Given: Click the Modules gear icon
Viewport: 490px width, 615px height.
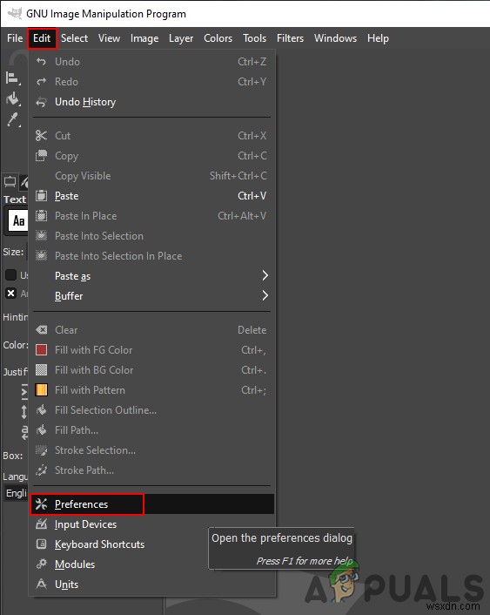Looking at the screenshot, I should (x=41, y=564).
